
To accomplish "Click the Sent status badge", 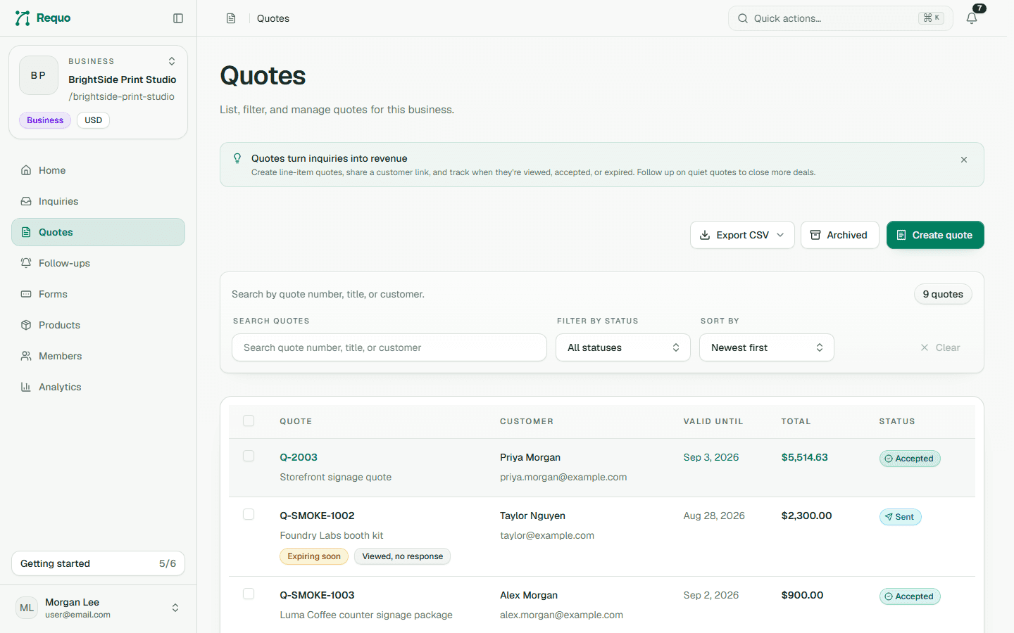I will (x=900, y=517).
